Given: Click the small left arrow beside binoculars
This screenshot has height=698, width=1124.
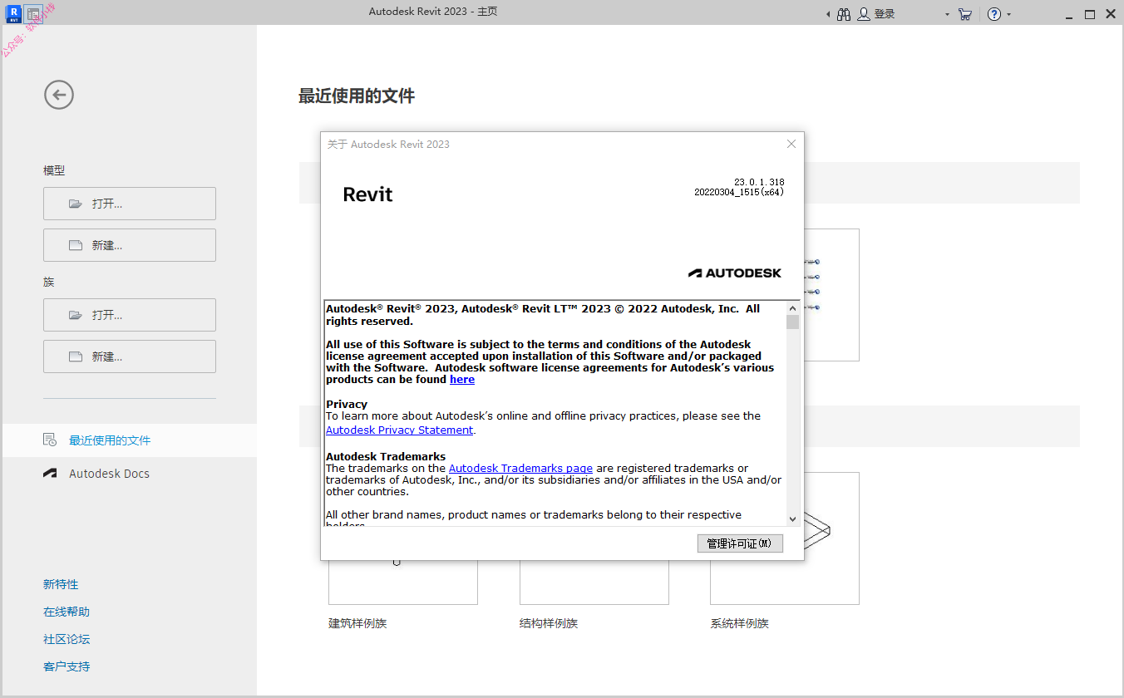Looking at the screenshot, I should tap(828, 14).
